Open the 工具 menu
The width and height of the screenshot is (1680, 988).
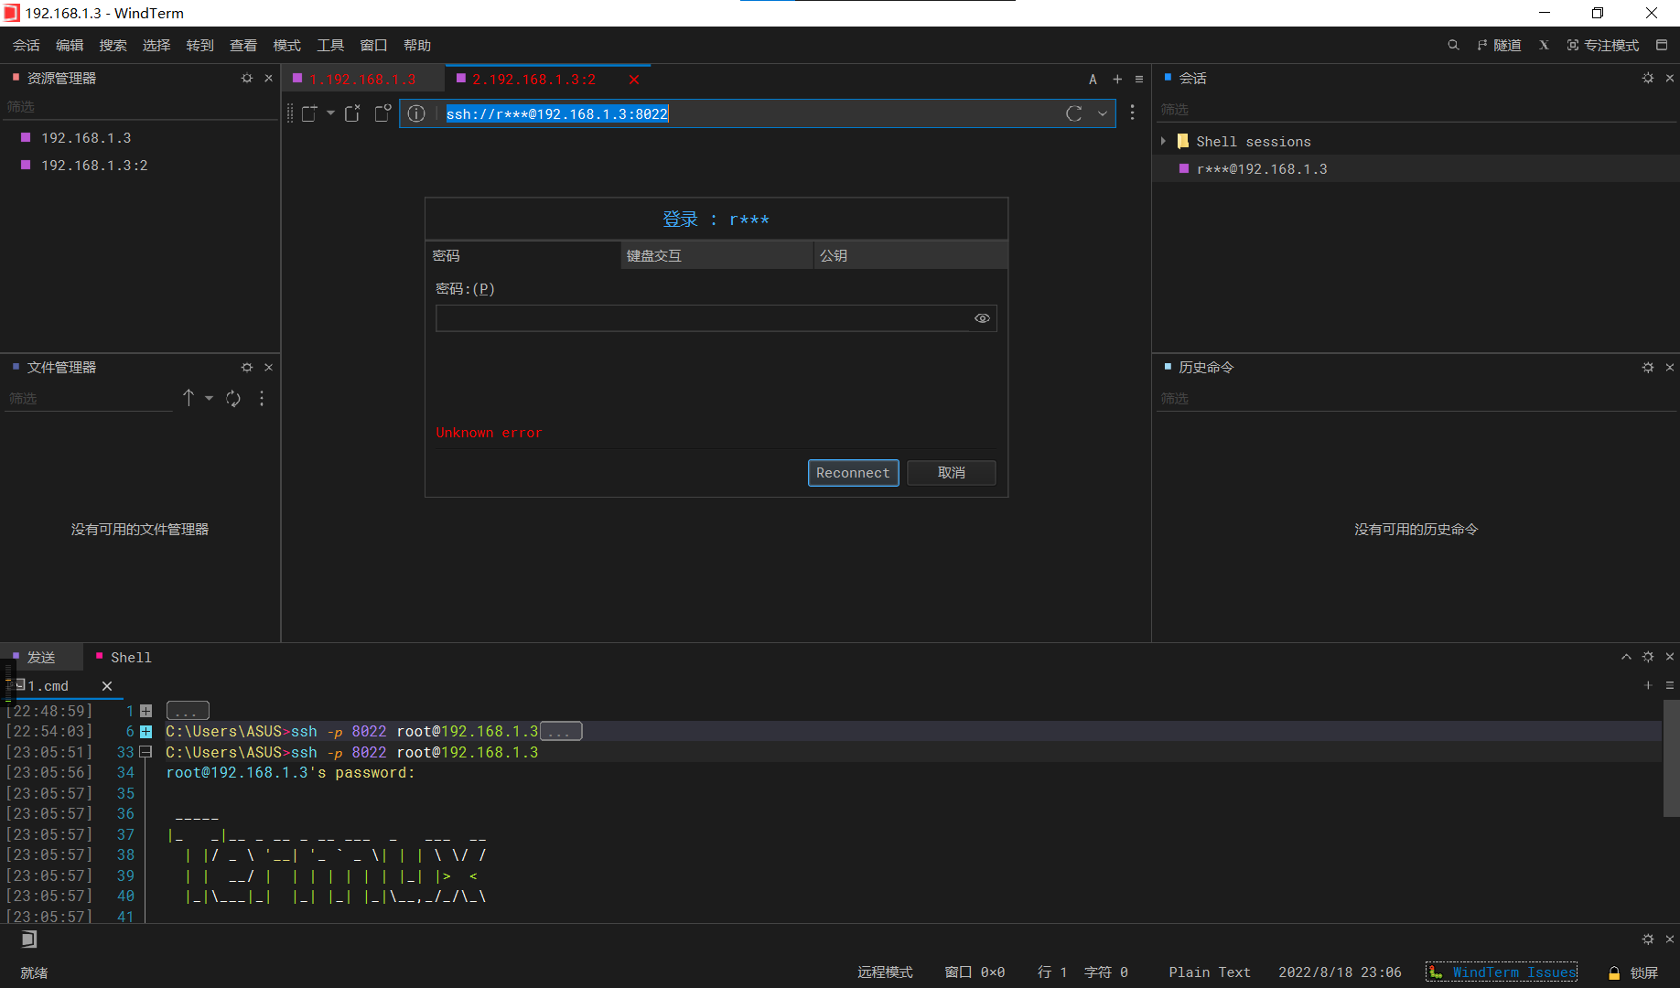tap(330, 45)
